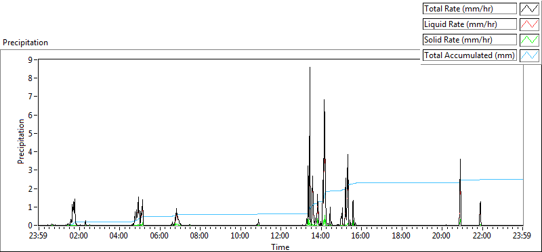Select the Total Accumulated (mm) legend label

point(470,55)
